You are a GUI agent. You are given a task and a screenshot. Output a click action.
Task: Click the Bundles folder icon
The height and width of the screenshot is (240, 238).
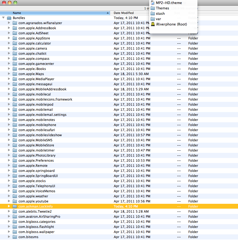[x=9, y=18]
